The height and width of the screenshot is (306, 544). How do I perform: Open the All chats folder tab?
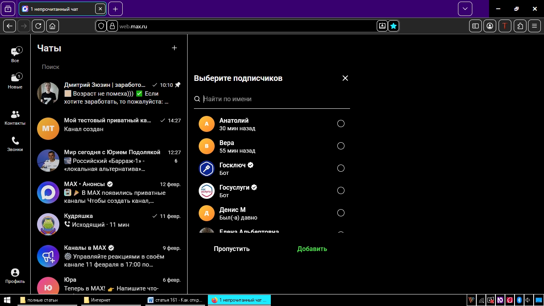tap(15, 55)
